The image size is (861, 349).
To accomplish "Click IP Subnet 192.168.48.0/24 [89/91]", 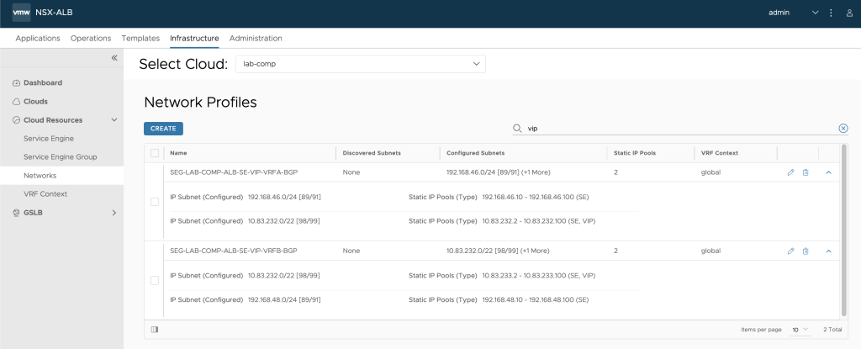I will click(x=284, y=299).
